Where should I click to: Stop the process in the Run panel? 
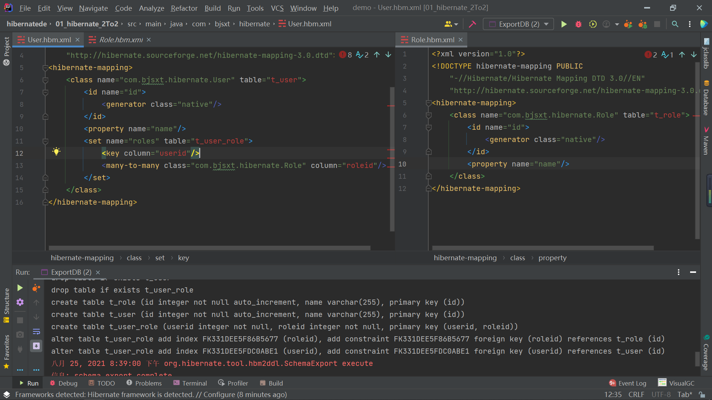[x=20, y=320]
